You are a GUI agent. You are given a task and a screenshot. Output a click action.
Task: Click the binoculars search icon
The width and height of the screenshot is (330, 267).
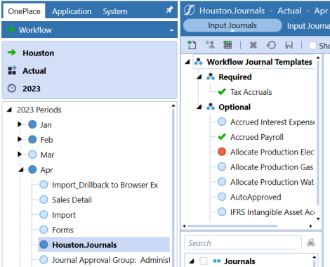[311, 242]
